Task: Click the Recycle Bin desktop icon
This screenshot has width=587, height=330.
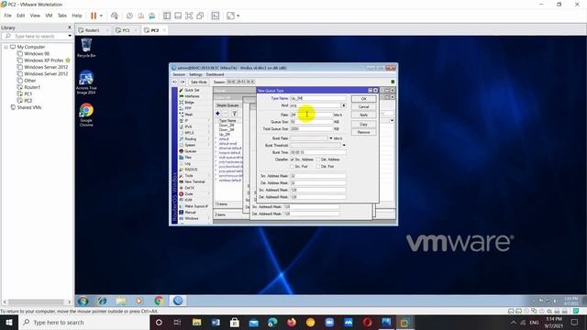Action: click(x=86, y=48)
